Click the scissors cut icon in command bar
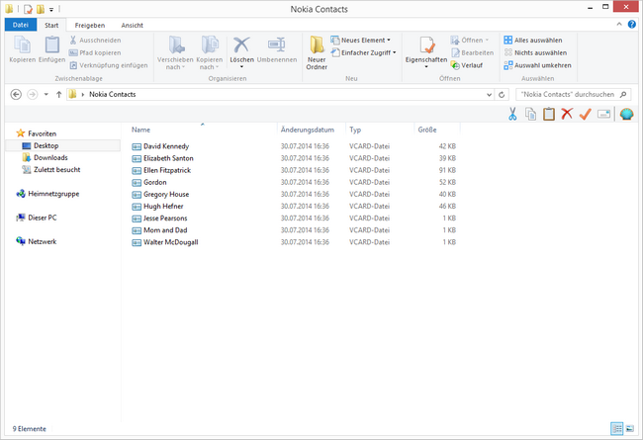This screenshot has width=643, height=440. [x=512, y=114]
